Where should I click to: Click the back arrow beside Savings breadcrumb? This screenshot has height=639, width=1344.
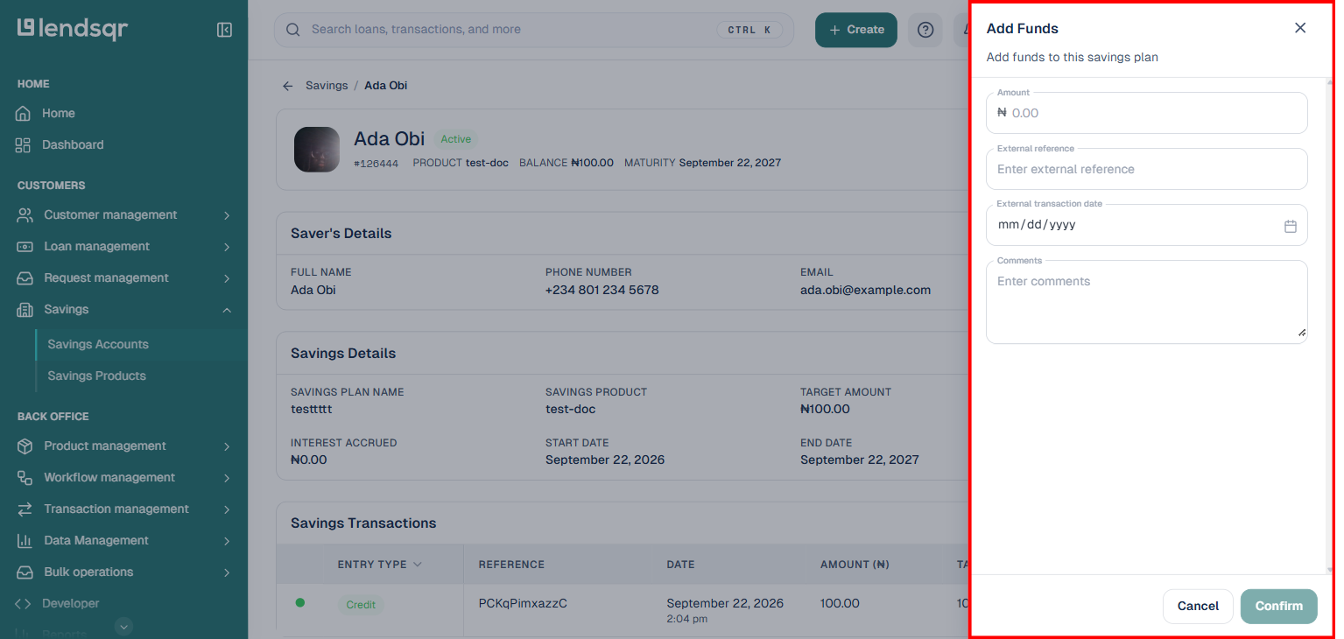[287, 86]
